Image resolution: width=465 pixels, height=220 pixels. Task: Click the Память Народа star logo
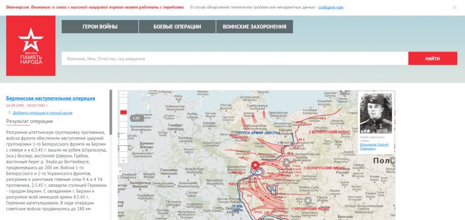point(30,46)
